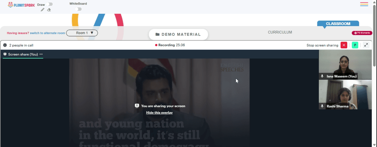Screen dimensions: 377x147
Task: Open call settings gear icon
Action: 5,45
